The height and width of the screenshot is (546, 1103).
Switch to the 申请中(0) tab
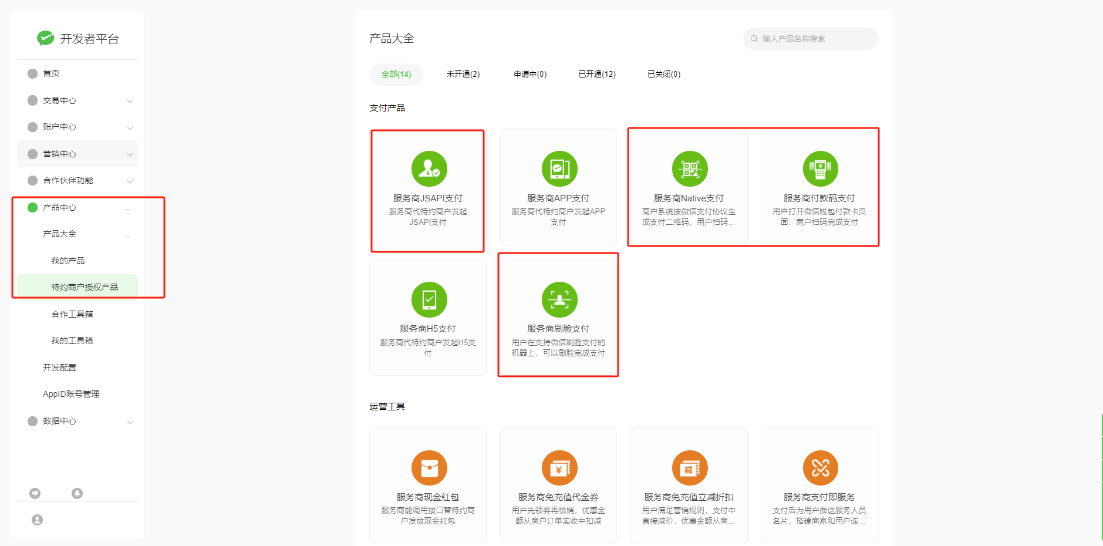pos(530,74)
